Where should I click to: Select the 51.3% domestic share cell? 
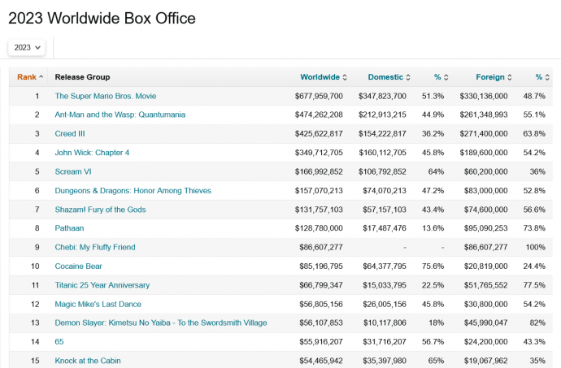tap(433, 96)
